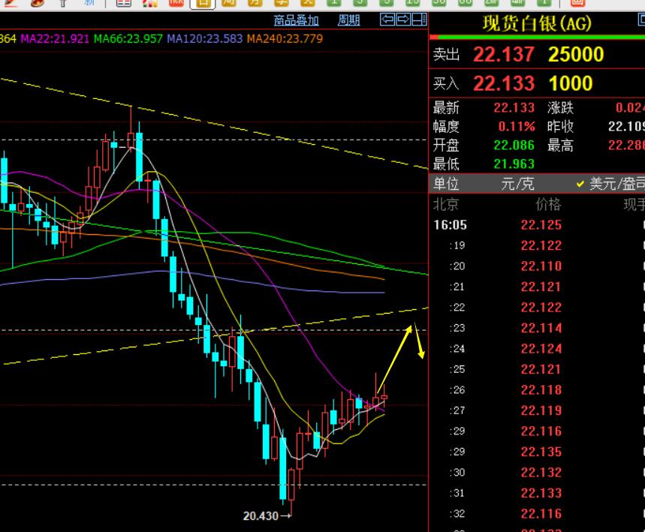Open the 商品叠加 overlay link
This screenshot has width=645, height=532.
[296, 20]
